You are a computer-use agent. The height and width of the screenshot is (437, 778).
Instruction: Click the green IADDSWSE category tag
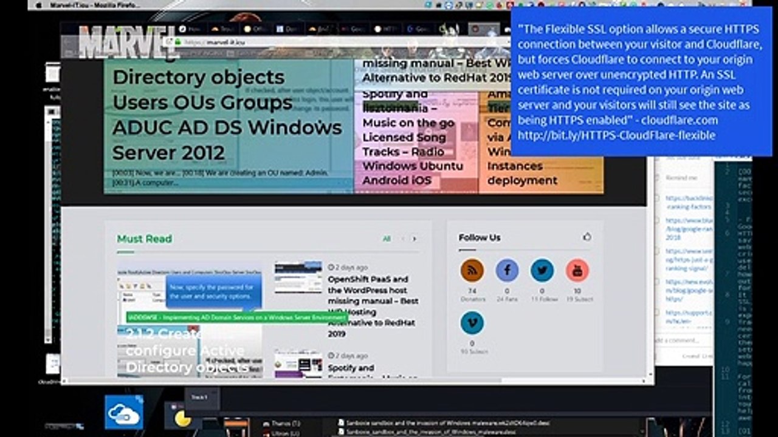pyautogui.click(x=237, y=317)
